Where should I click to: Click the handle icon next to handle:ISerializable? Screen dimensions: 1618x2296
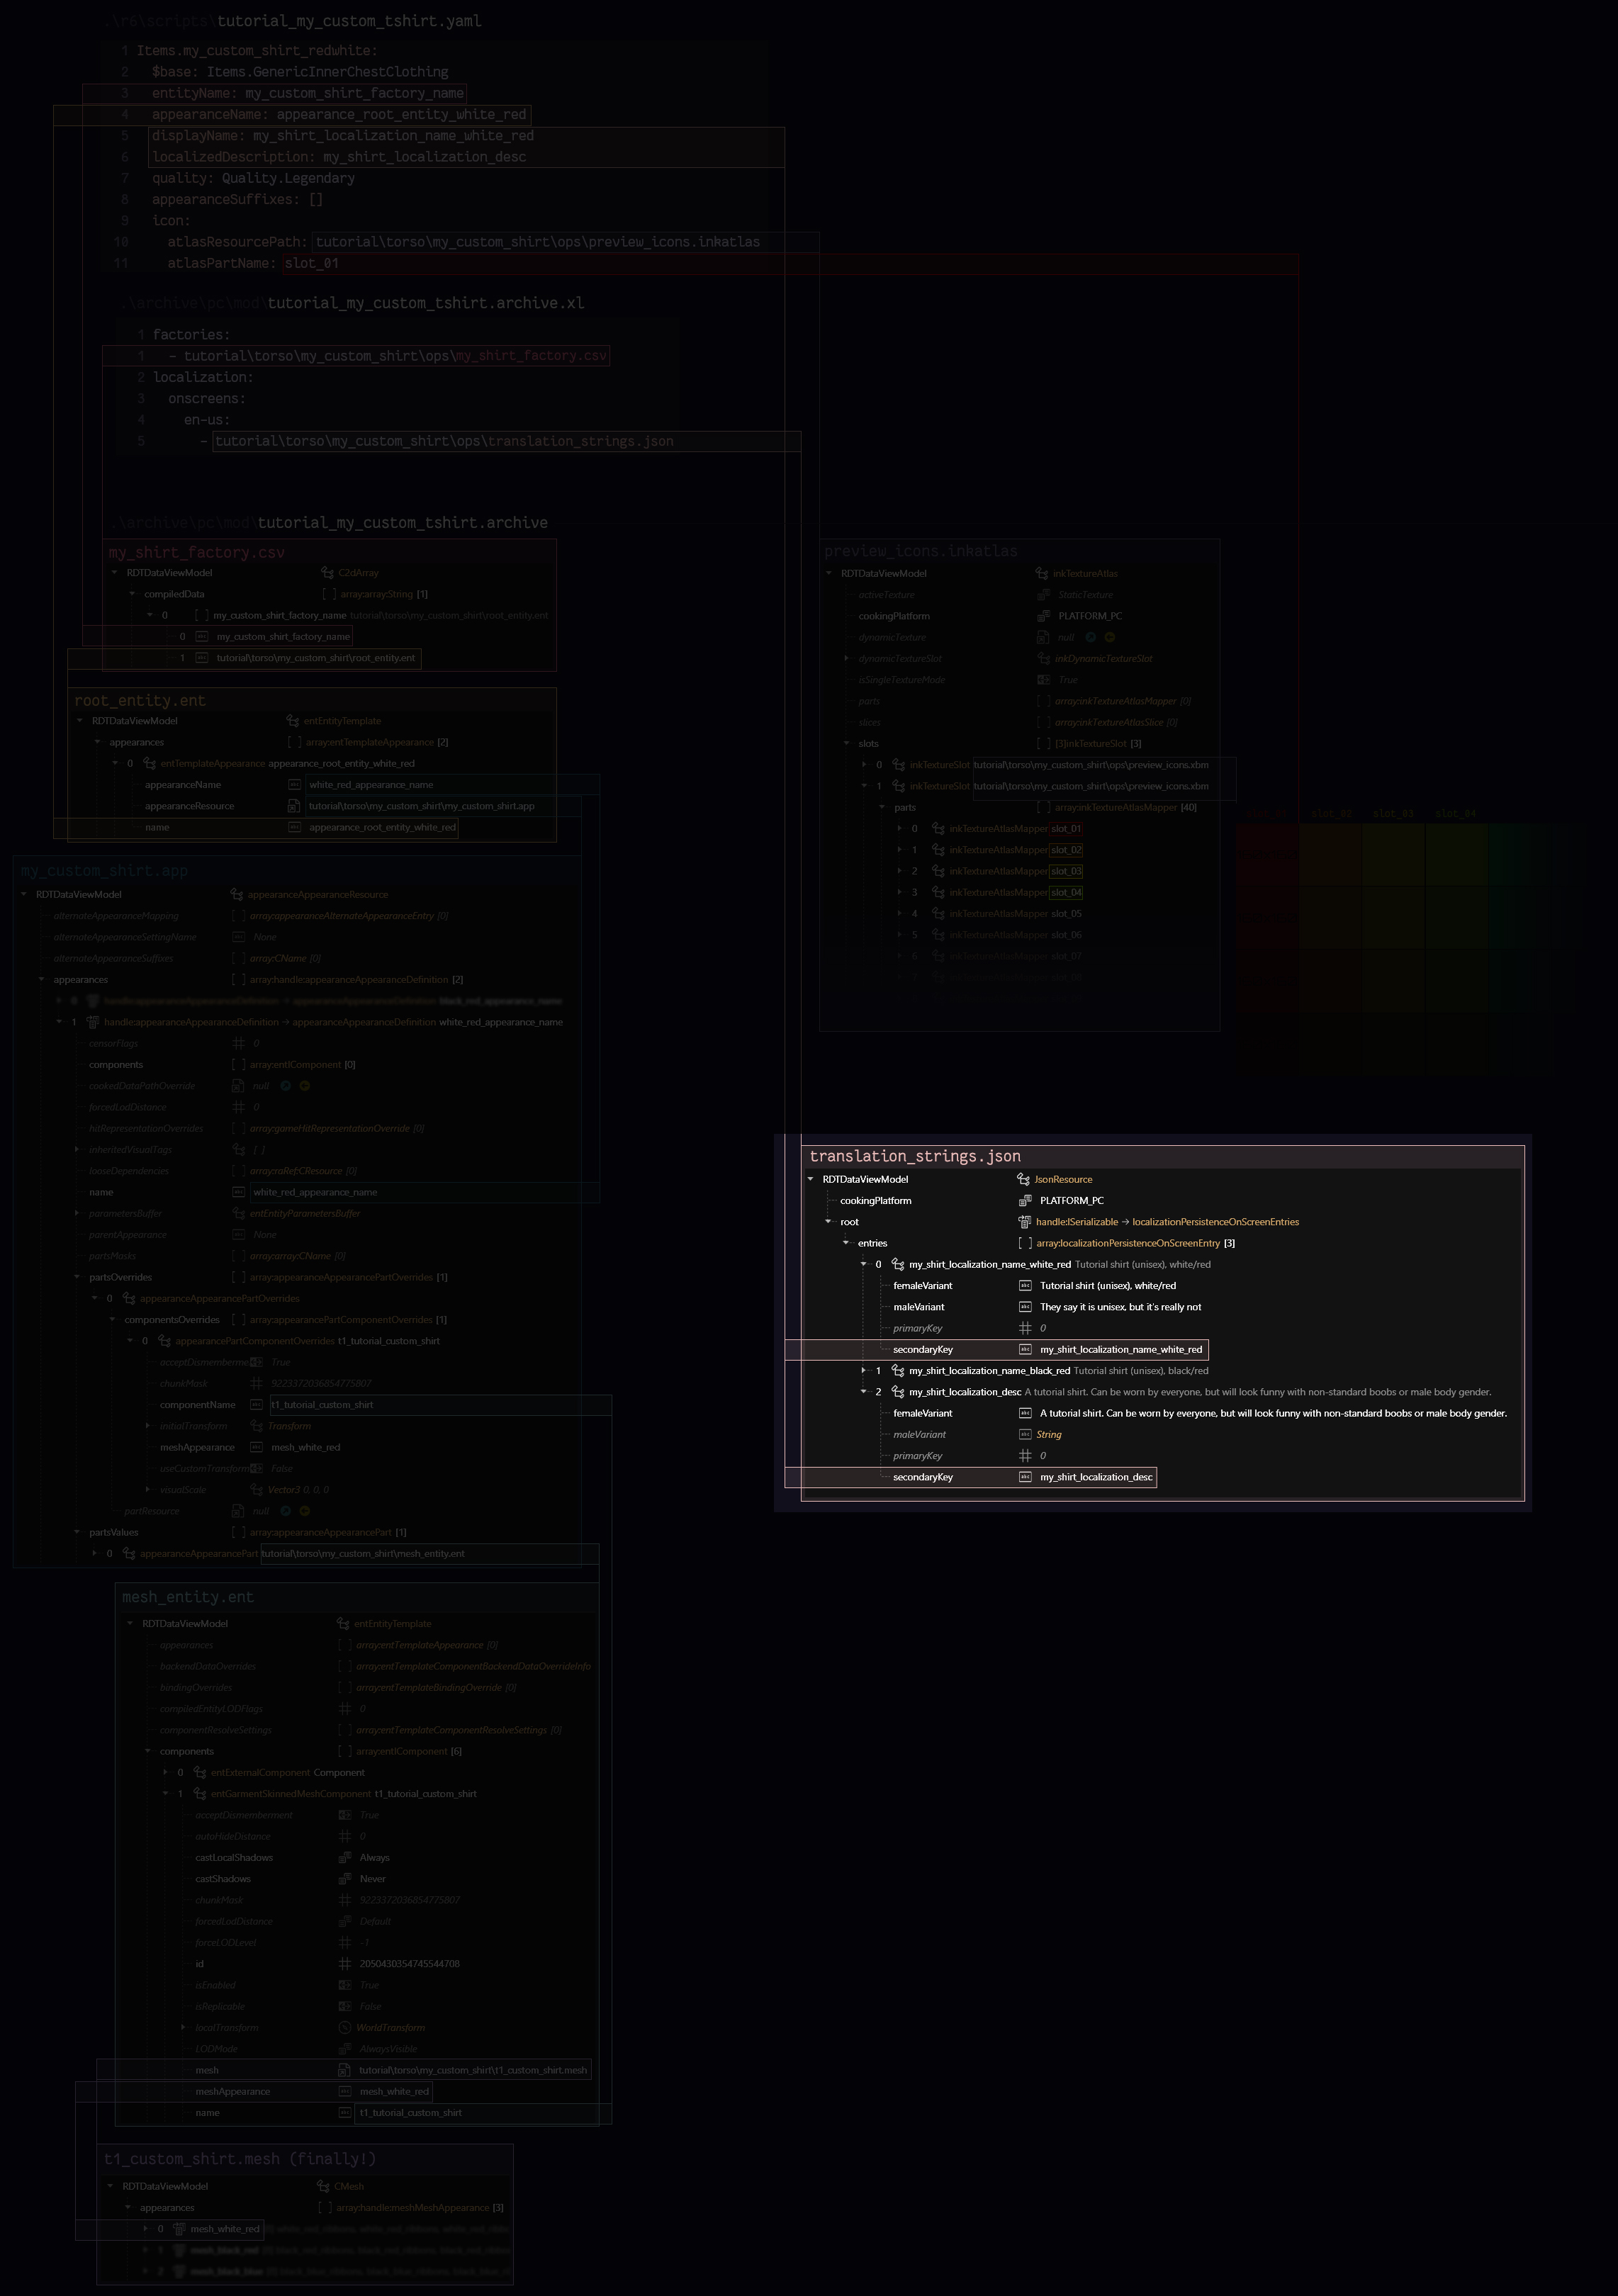(1024, 1222)
